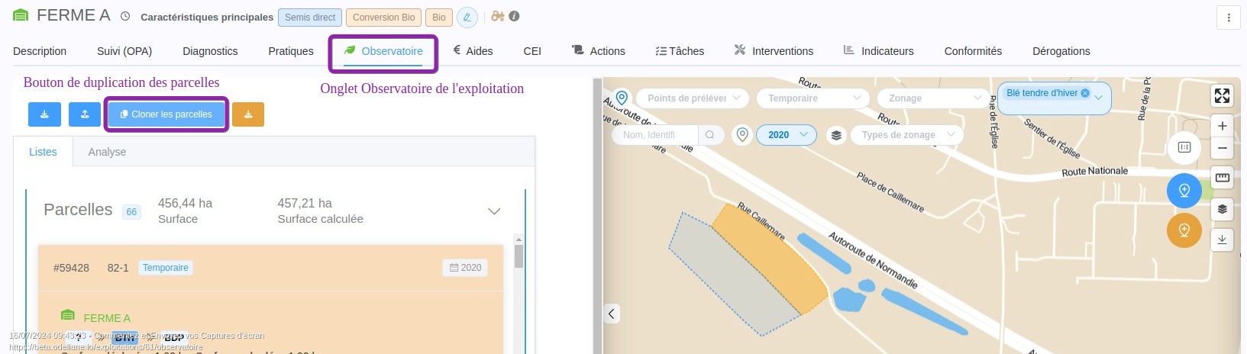Zoom out on the map

point(1222,148)
